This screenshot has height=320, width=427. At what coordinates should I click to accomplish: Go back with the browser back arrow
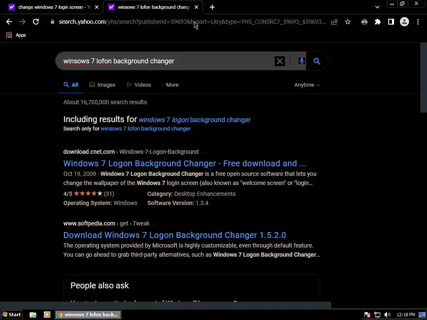pos(9,22)
